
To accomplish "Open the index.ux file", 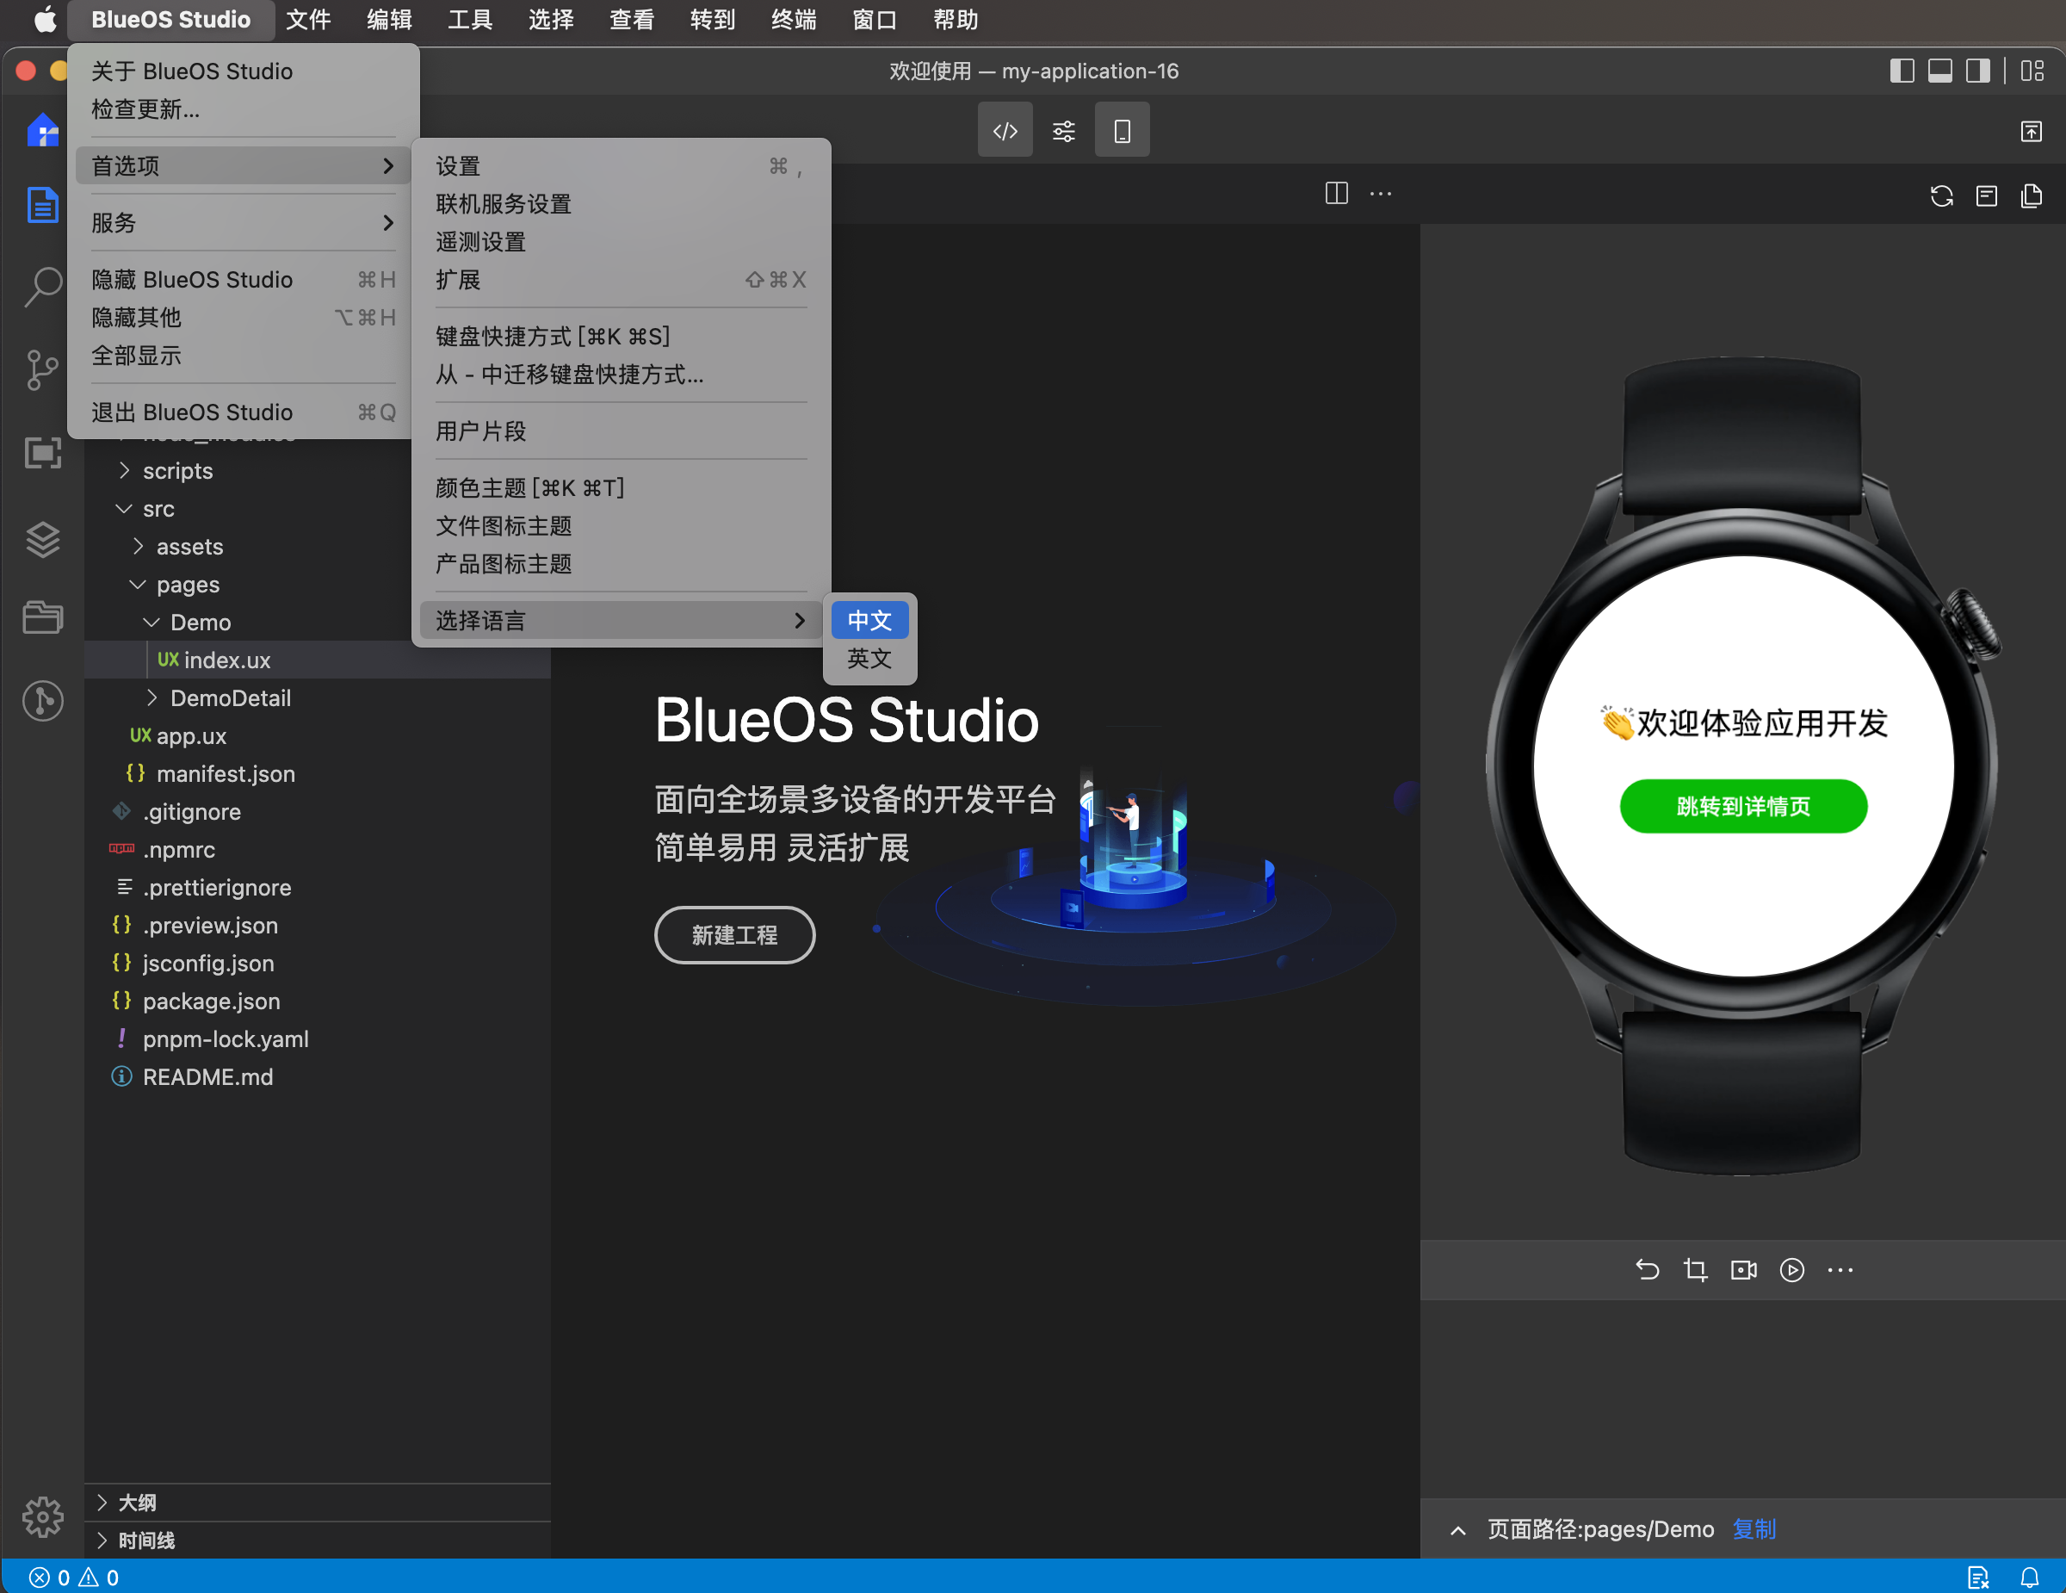I will [x=317, y=660].
